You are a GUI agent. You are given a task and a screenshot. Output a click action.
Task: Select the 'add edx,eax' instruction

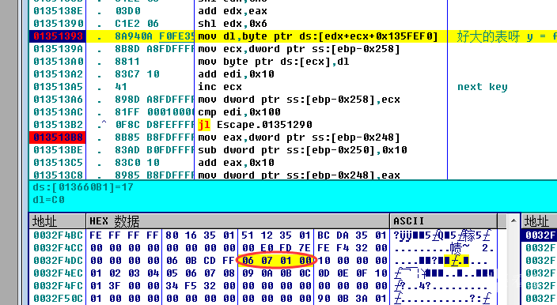(x=233, y=11)
